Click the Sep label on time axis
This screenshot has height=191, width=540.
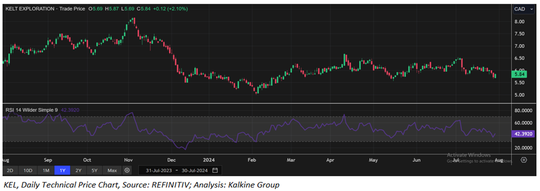tap(48, 160)
